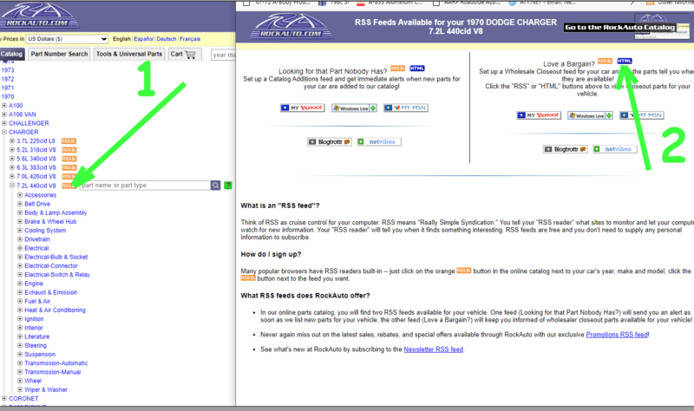The image size is (694, 411).
Task: Collapse the CHARGER model node
Action: click(4, 132)
